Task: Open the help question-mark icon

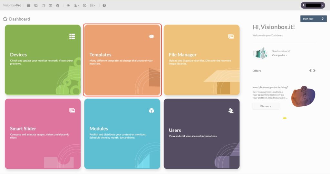Action: click(x=104, y=5)
